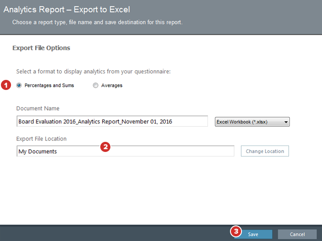Click the My Documents export location field

click(x=125, y=151)
